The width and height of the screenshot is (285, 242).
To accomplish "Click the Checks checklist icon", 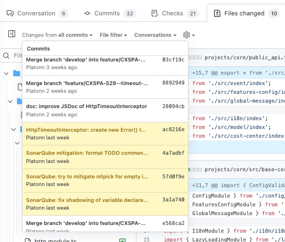I will (x=155, y=13).
